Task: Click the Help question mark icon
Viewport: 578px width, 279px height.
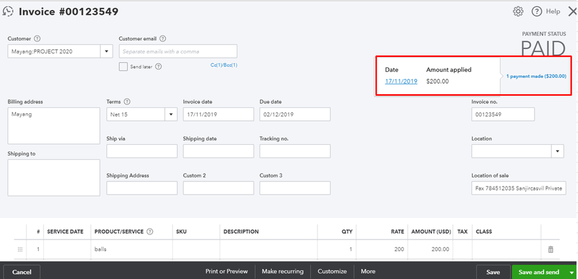Action: [536, 12]
